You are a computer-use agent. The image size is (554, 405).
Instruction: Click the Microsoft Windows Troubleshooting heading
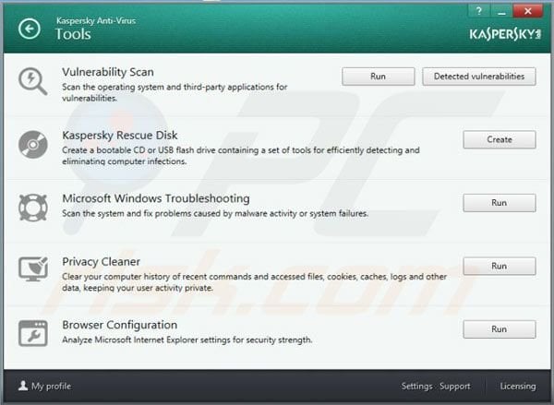156,198
